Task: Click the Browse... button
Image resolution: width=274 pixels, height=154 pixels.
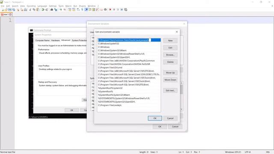Action: pyautogui.click(x=170, y=55)
